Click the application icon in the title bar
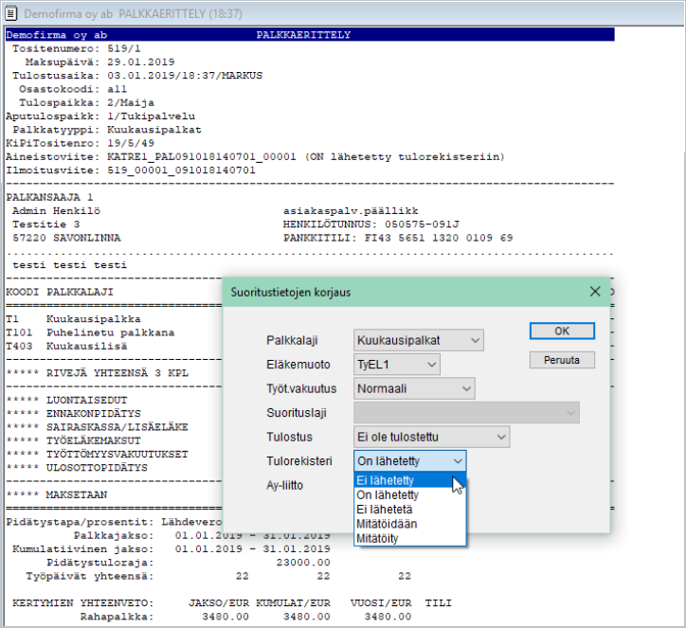 pyautogui.click(x=12, y=13)
